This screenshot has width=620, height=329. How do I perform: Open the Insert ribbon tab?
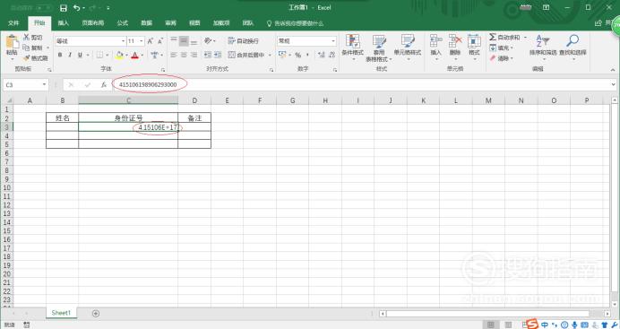(64, 23)
